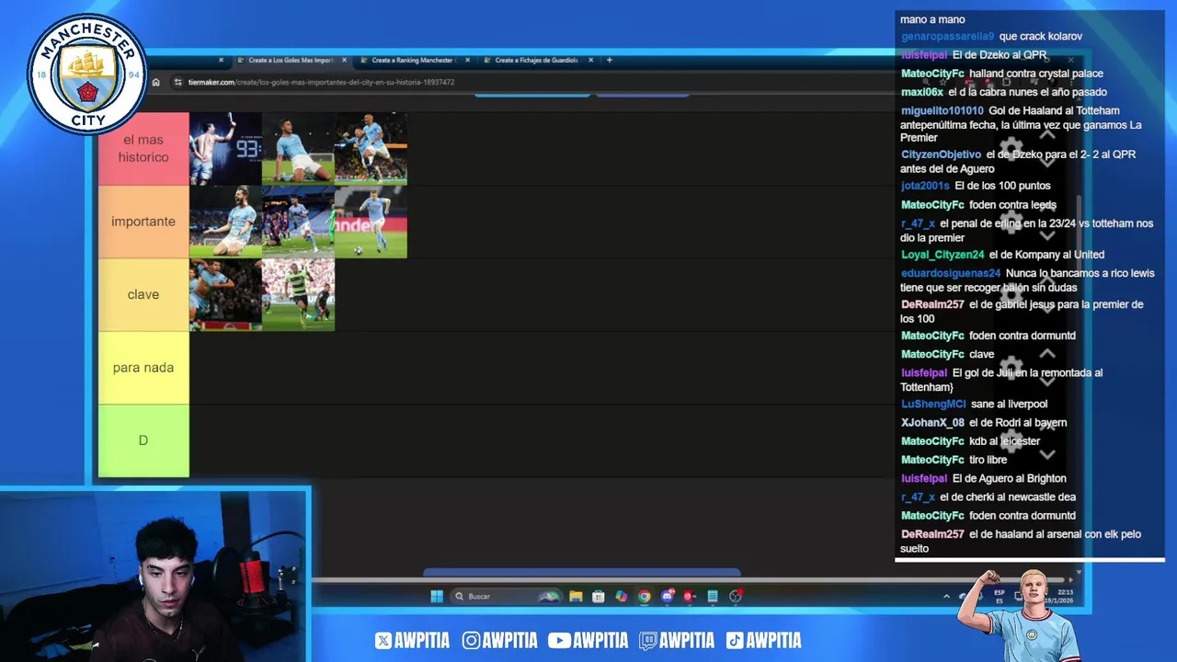The image size is (1177, 662).
Task: Click chat username 'Loyal_Cityzen24'
Action: 943,255
